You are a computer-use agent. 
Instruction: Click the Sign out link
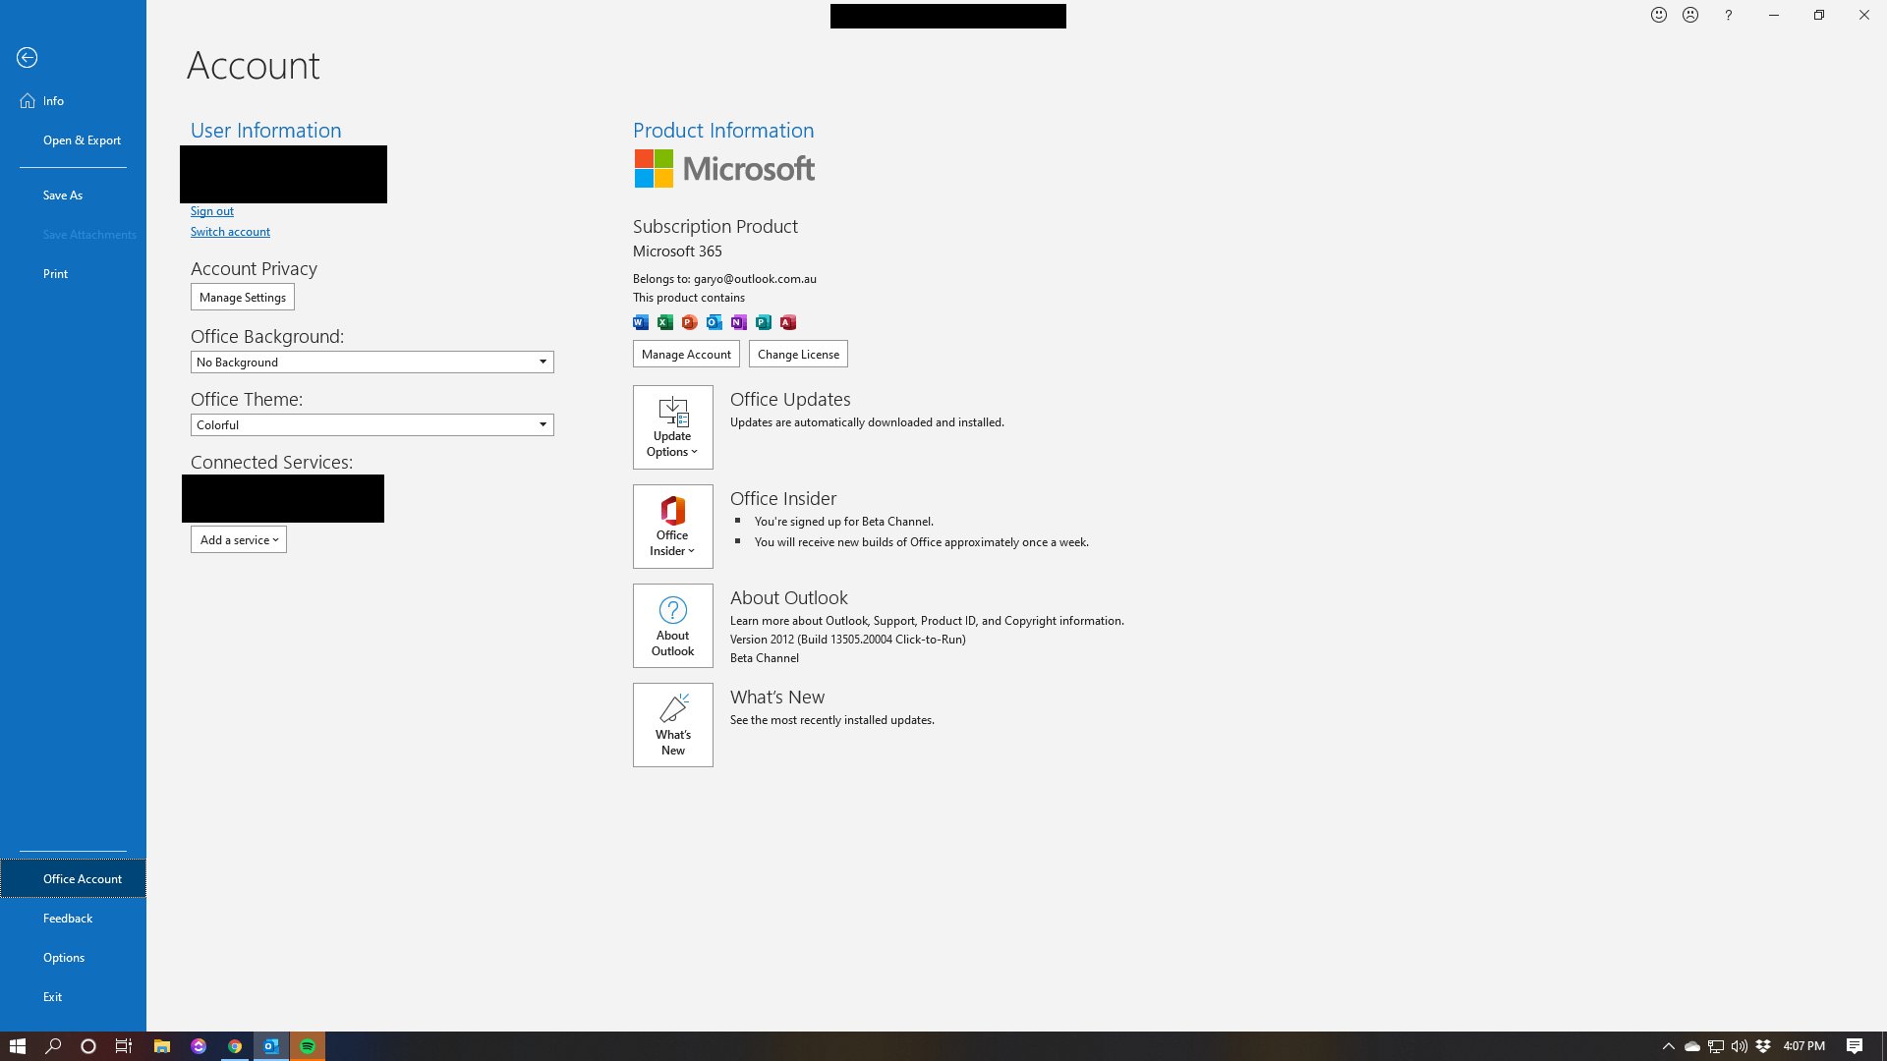point(212,211)
